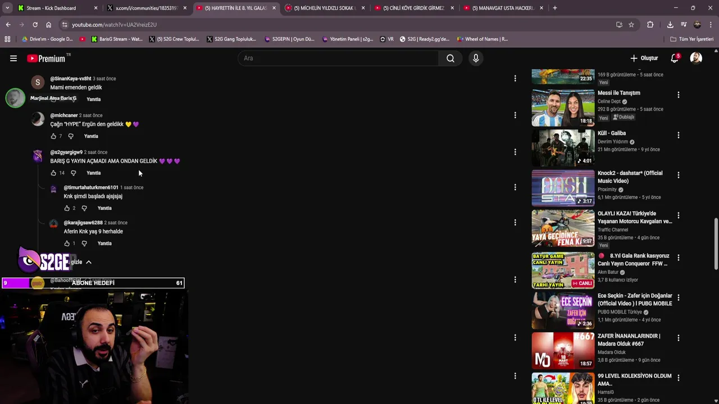
Task: Dislike @karajigsaw6288's reply
Action: click(x=84, y=244)
